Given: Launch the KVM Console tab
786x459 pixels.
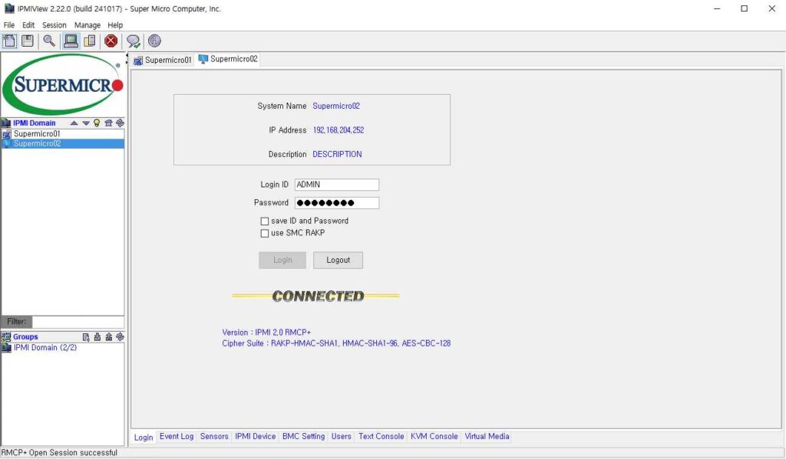Looking at the screenshot, I should coord(434,437).
